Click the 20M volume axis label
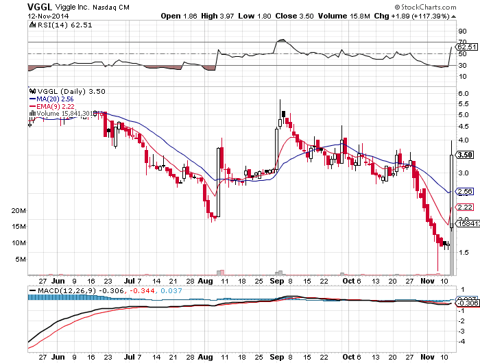Viewport: 480px width, 363px height. click(19, 210)
